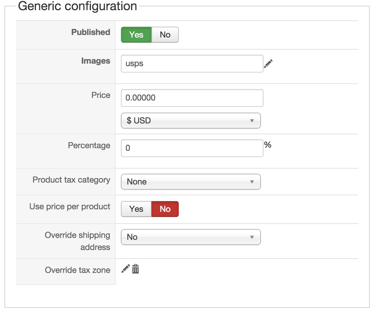
Task: Click into the Price input field
Action: pos(192,98)
